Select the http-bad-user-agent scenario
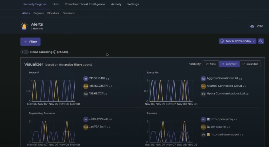Screen dimensions: 269x147 225,134
